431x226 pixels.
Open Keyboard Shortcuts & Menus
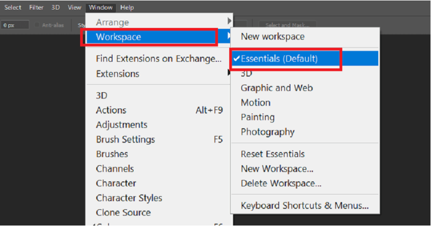305,206
